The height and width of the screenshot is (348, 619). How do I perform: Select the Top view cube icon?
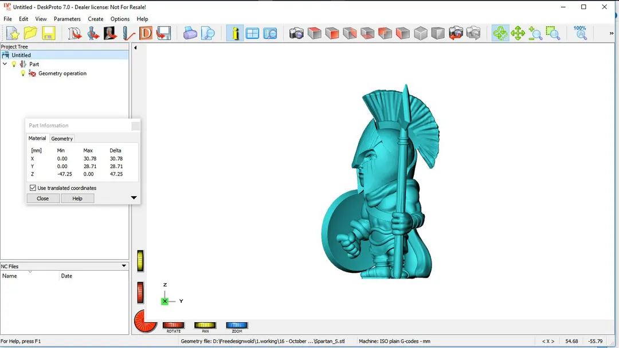tap(315, 34)
